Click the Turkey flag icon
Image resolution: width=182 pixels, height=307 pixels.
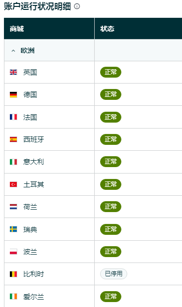click(x=13, y=184)
